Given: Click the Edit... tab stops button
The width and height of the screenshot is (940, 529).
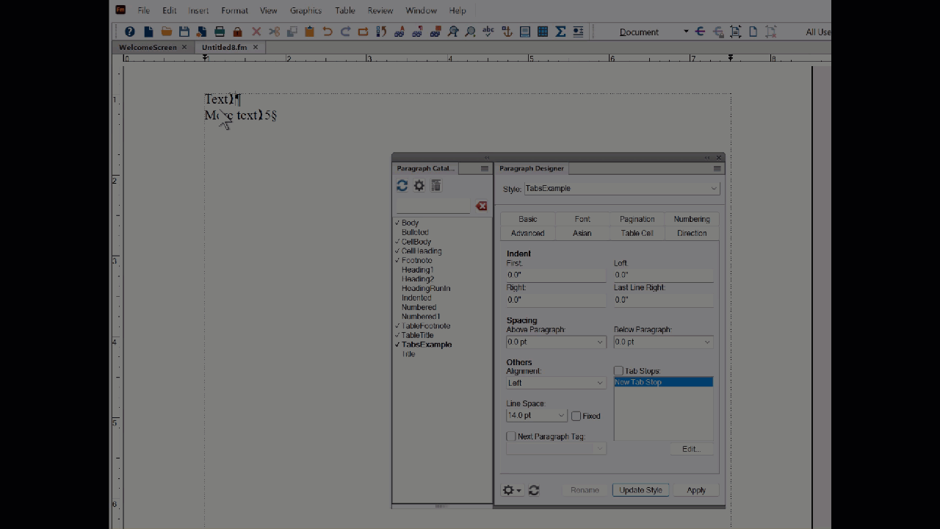Looking at the screenshot, I should 691,449.
